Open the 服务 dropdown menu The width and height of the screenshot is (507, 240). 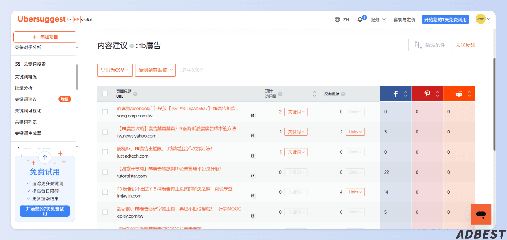pyautogui.click(x=378, y=20)
